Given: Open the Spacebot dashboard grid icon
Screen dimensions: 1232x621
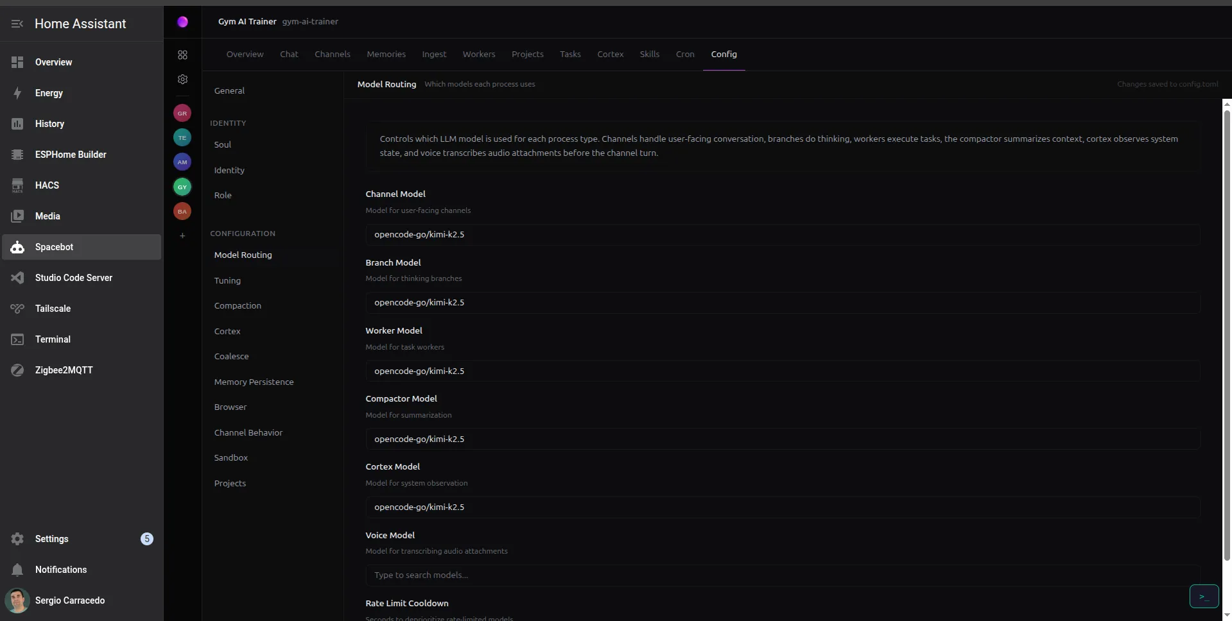Looking at the screenshot, I should pos(182,55).
